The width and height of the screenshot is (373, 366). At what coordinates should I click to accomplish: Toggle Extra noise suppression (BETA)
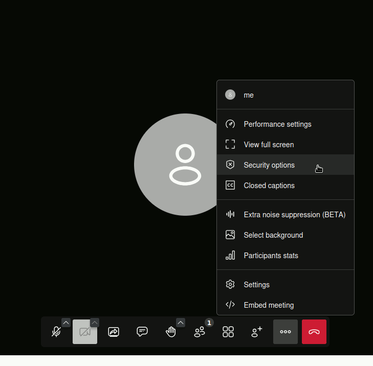(286, 215)
